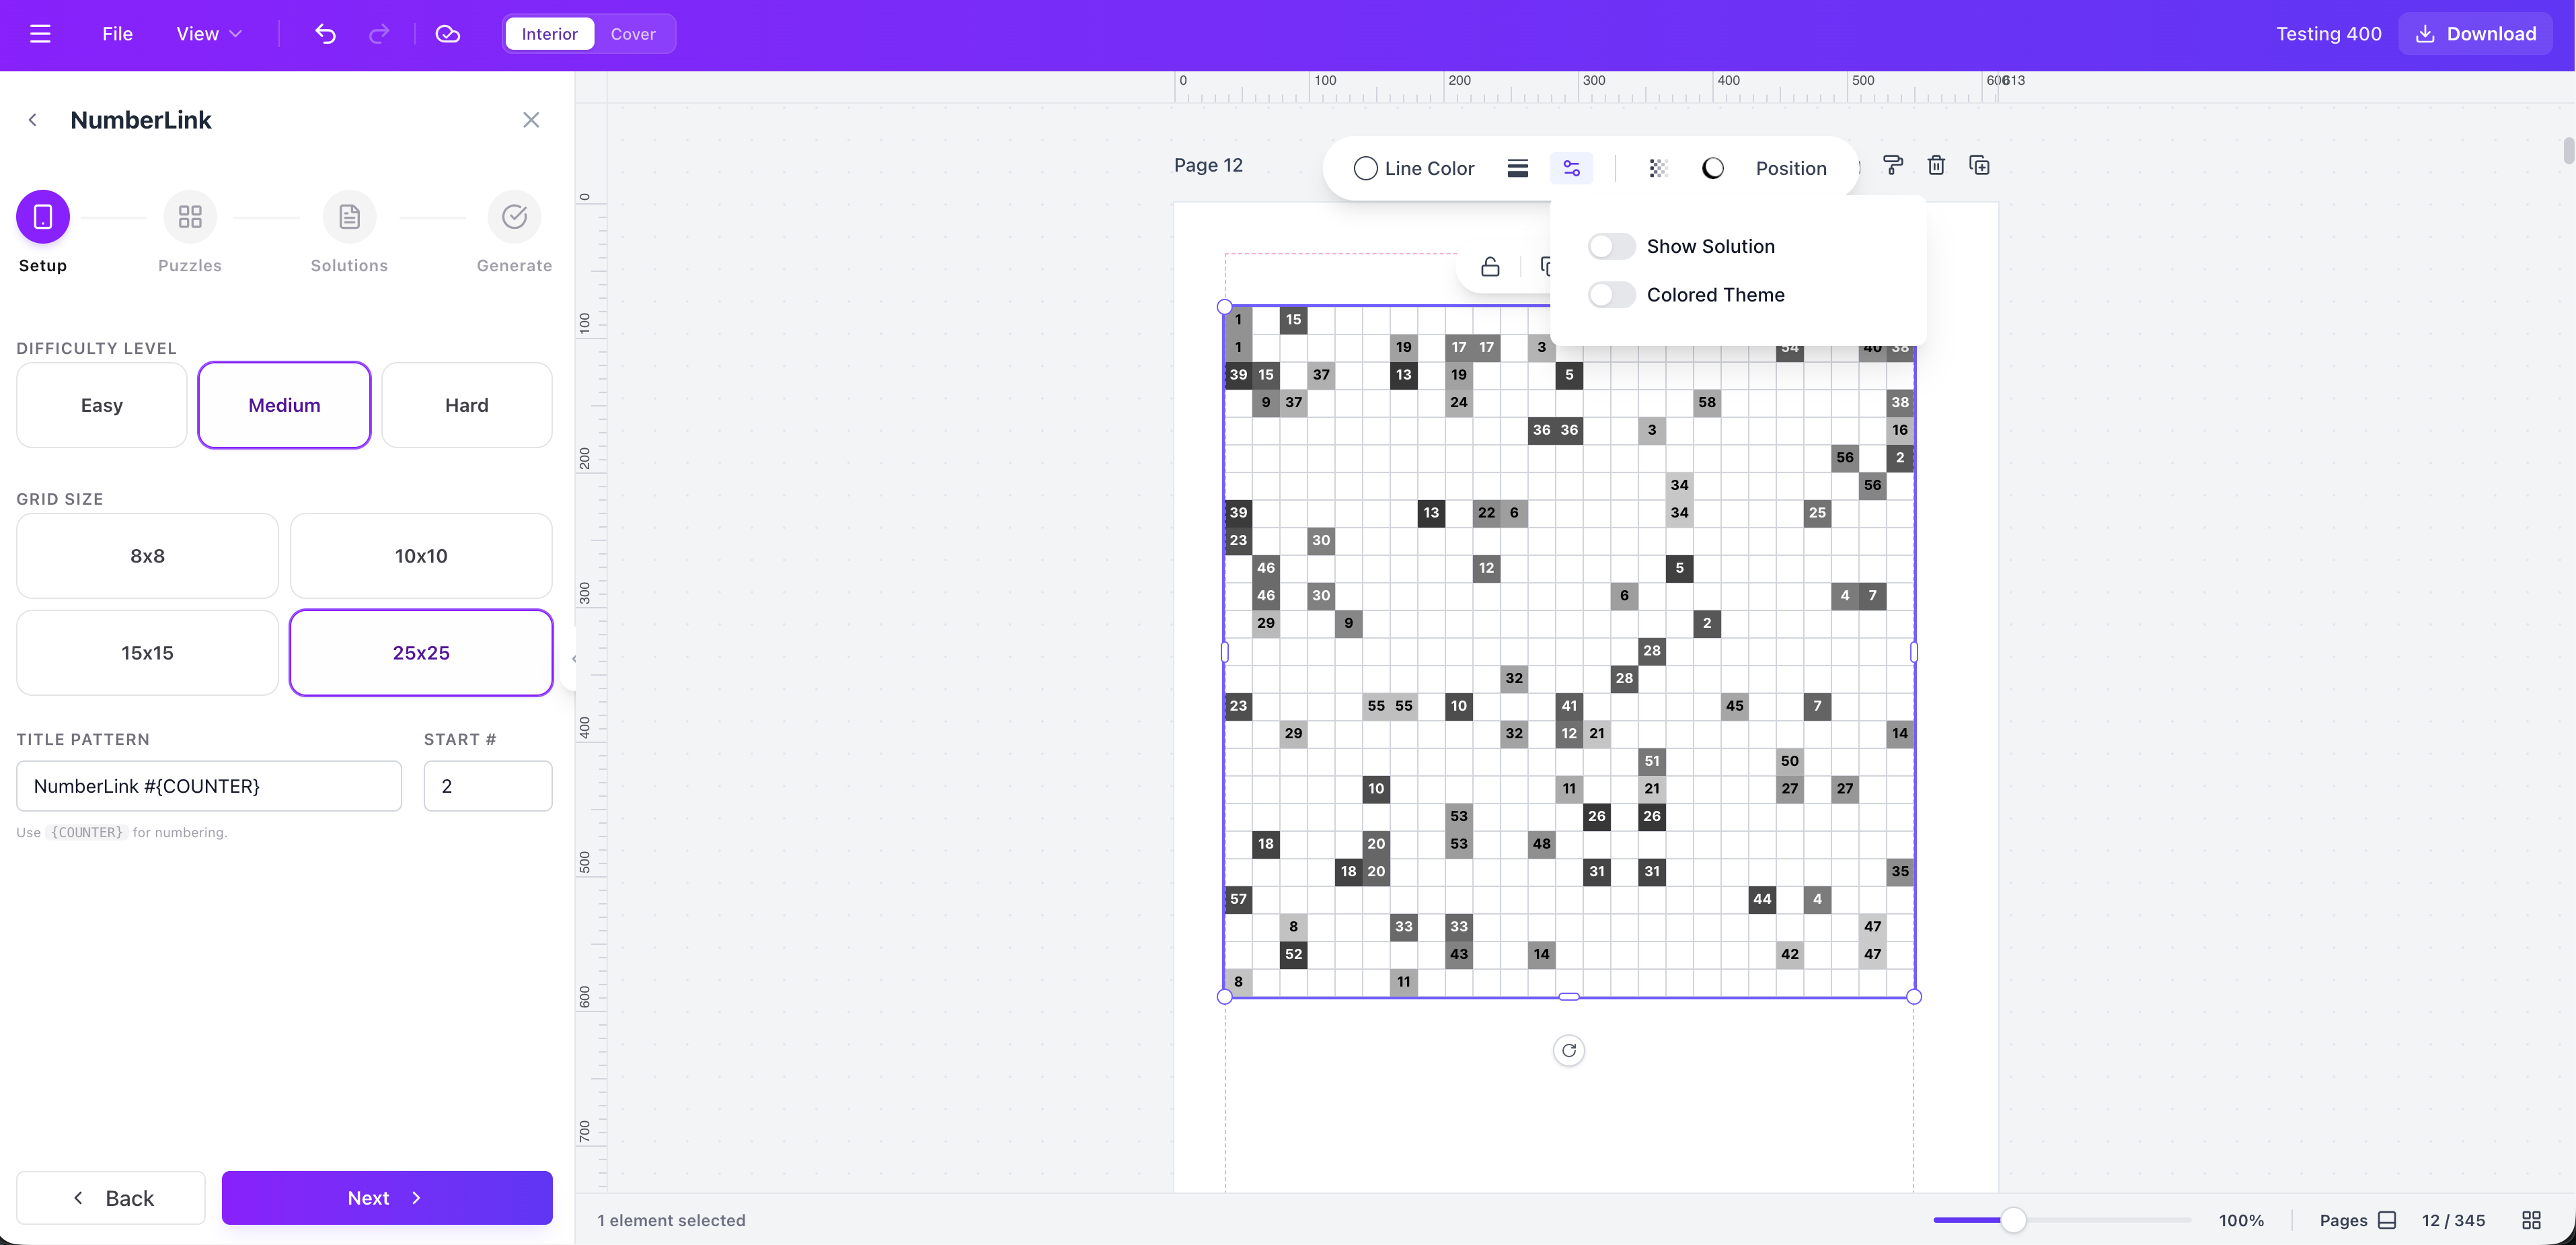This screenshot has height=1245, width=2576.
Task: Click the lock icon above the puzzle
Action: click(1490, 266)
